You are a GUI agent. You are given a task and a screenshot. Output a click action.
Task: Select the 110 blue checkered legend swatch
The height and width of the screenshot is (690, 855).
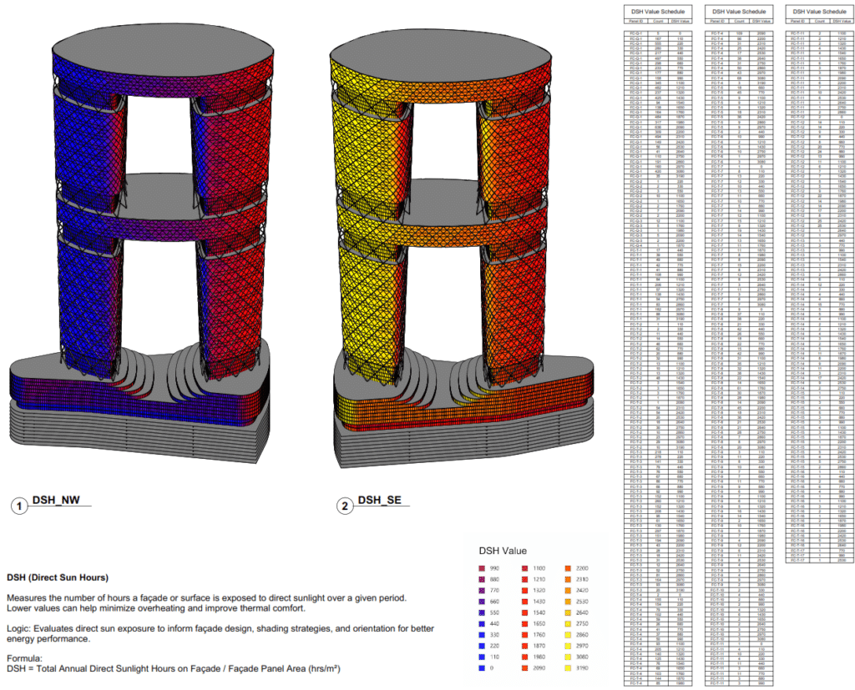481,655
